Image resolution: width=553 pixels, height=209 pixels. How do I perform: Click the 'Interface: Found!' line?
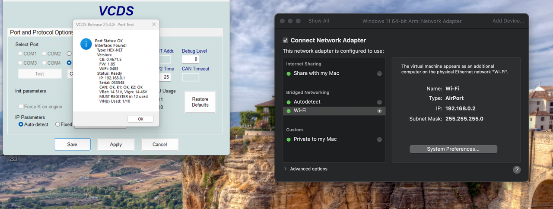(x=111, y=45)
